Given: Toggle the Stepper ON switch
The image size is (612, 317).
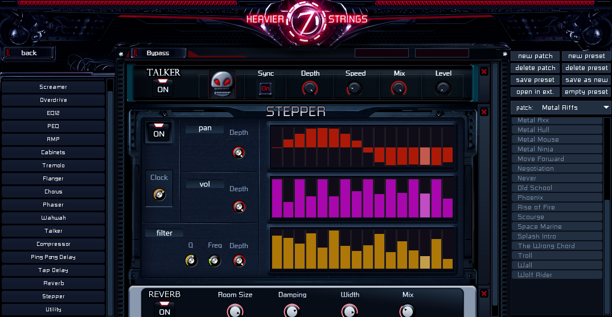Looking at the screenshot, I should point(159,131).
